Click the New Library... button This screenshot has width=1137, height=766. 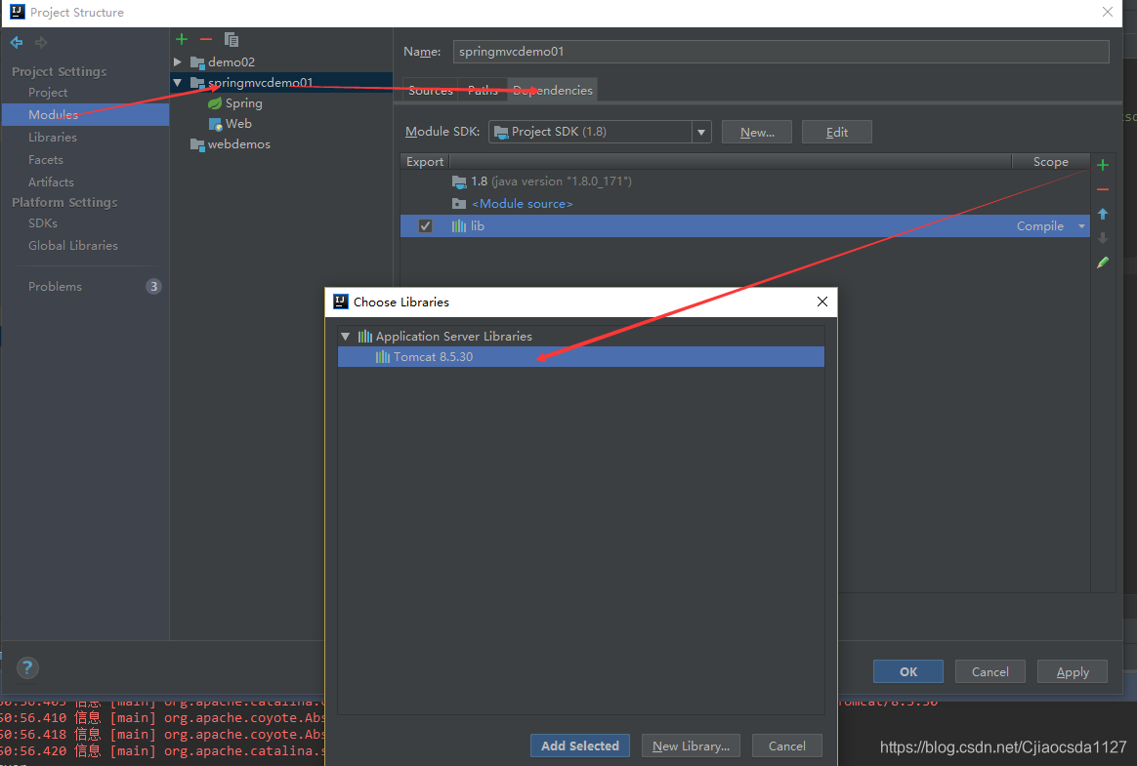[x=691, y=746]
